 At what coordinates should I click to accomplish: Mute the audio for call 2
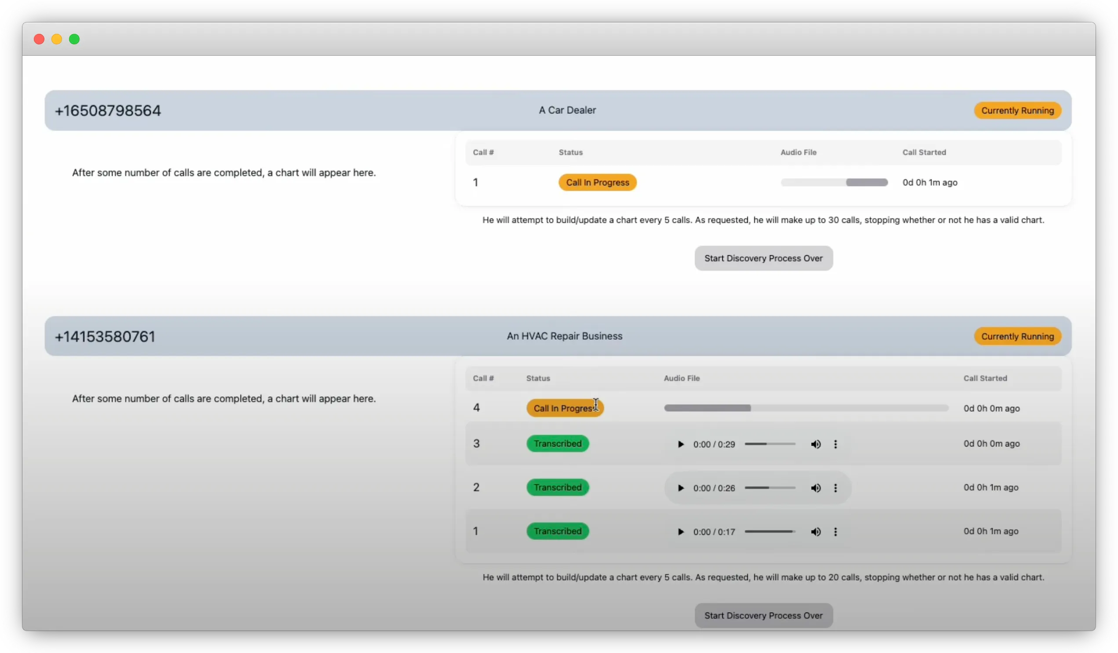(x=816, y=488)
